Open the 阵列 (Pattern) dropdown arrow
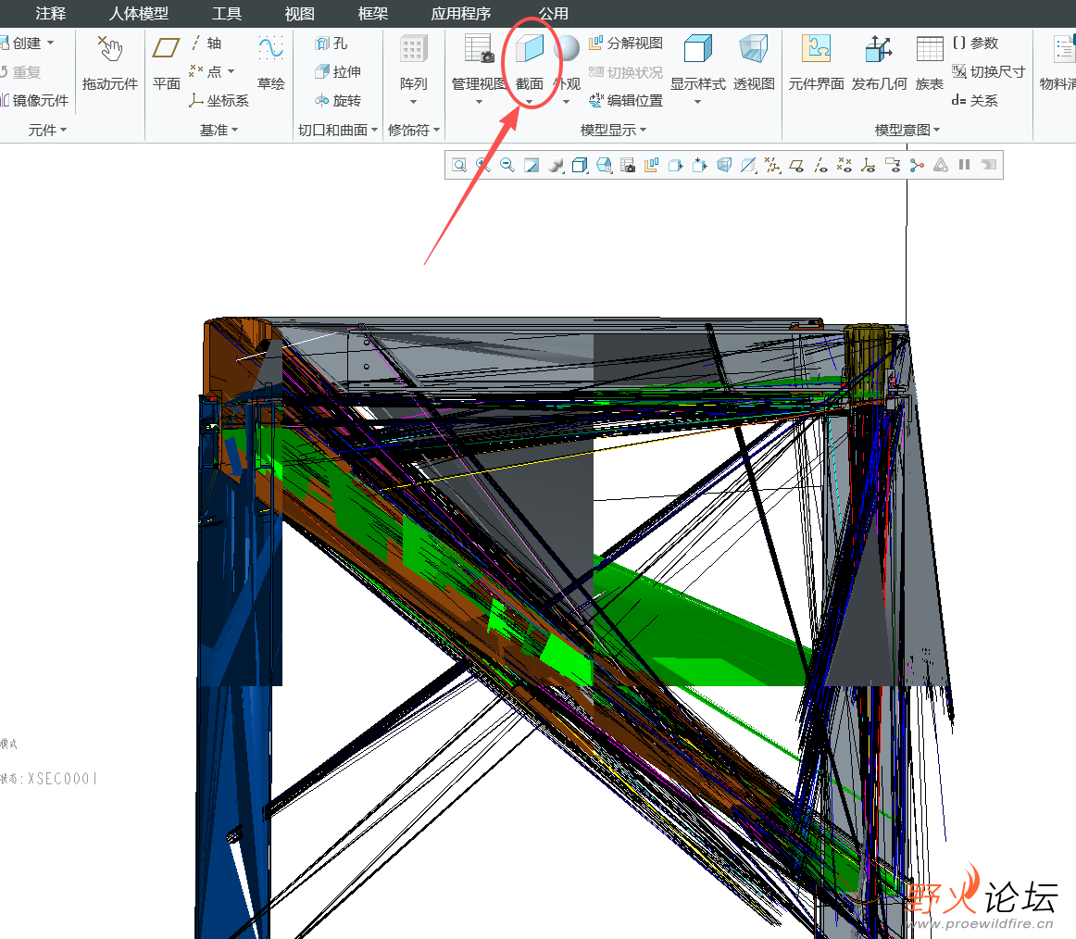This screenshot has height=939, width=1076. click(414, 102)
